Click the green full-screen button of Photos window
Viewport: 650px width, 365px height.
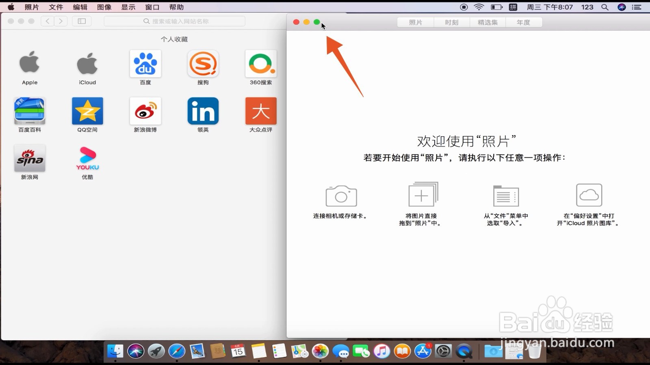pos(317,22)
